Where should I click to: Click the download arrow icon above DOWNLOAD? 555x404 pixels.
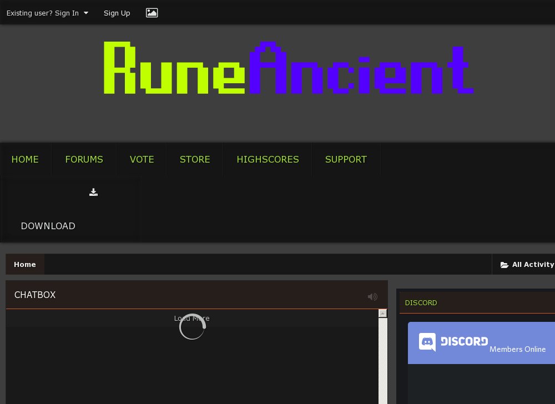[x=93, y=193]
